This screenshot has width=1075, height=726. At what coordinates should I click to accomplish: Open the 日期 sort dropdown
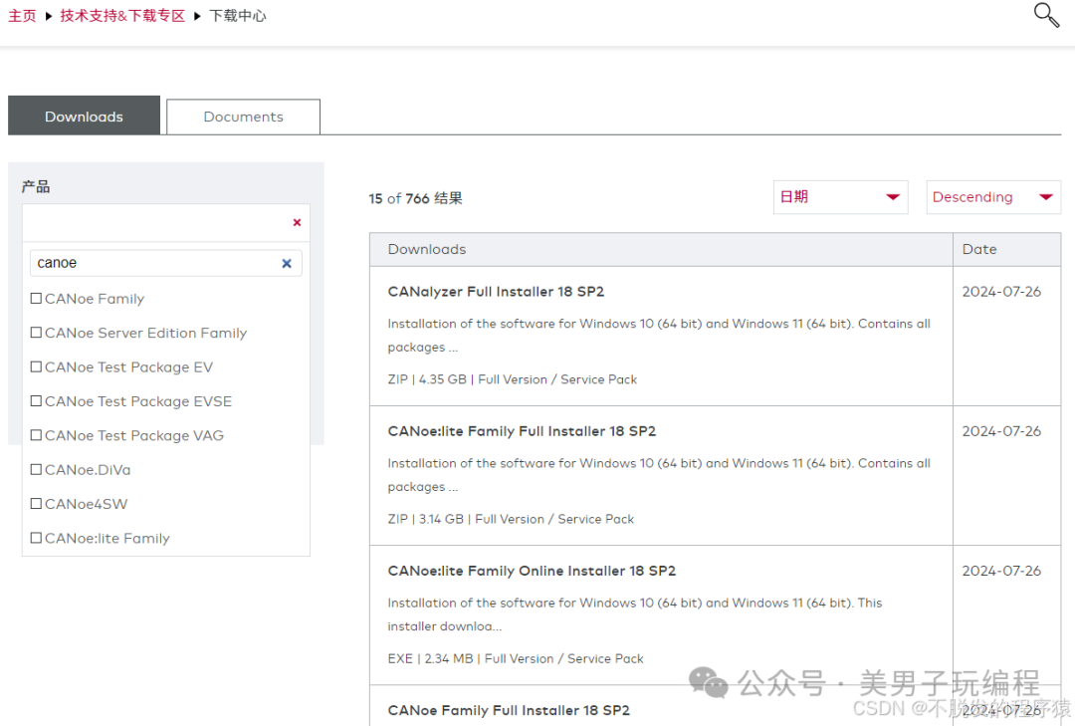[x=840, y=197]
